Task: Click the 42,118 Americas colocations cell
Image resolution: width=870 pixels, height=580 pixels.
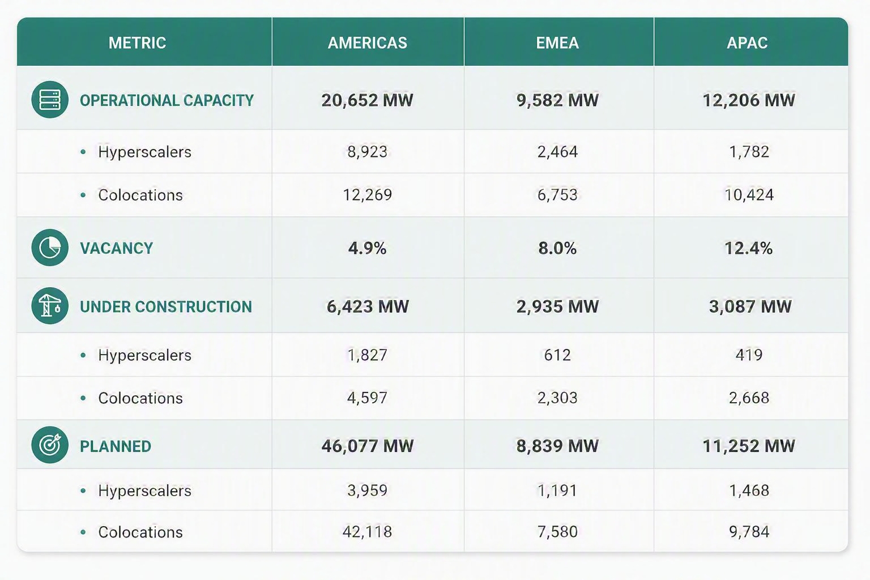Action: pos(368,532)
